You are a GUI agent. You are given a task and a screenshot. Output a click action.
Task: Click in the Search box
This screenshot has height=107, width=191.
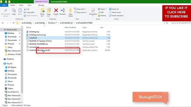click(x=181, y=23)
